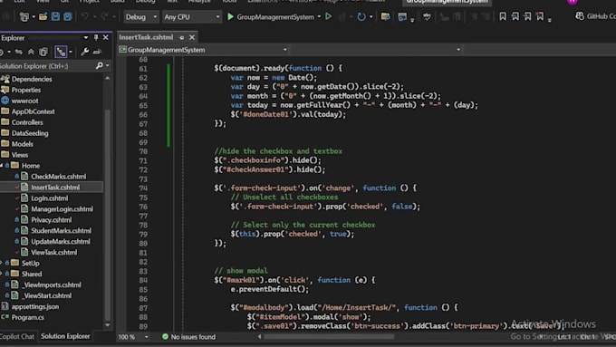
Task: Select StudentMarks.cshtml file
Action: coord(61,231)
